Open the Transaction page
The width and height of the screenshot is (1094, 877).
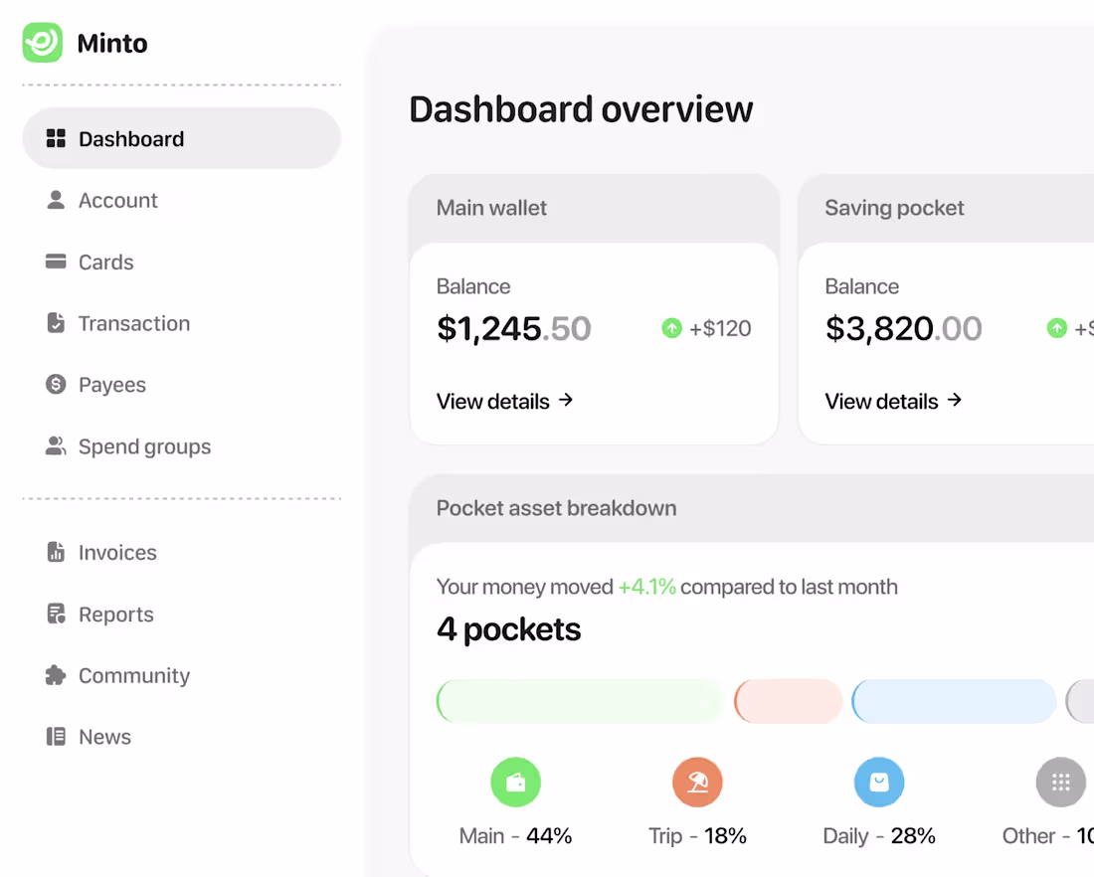pos(181,323)
